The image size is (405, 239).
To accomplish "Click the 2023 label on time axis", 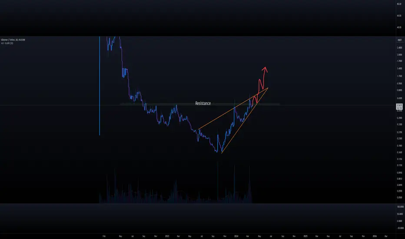I will pyautogui.click(x=167, y=236).
